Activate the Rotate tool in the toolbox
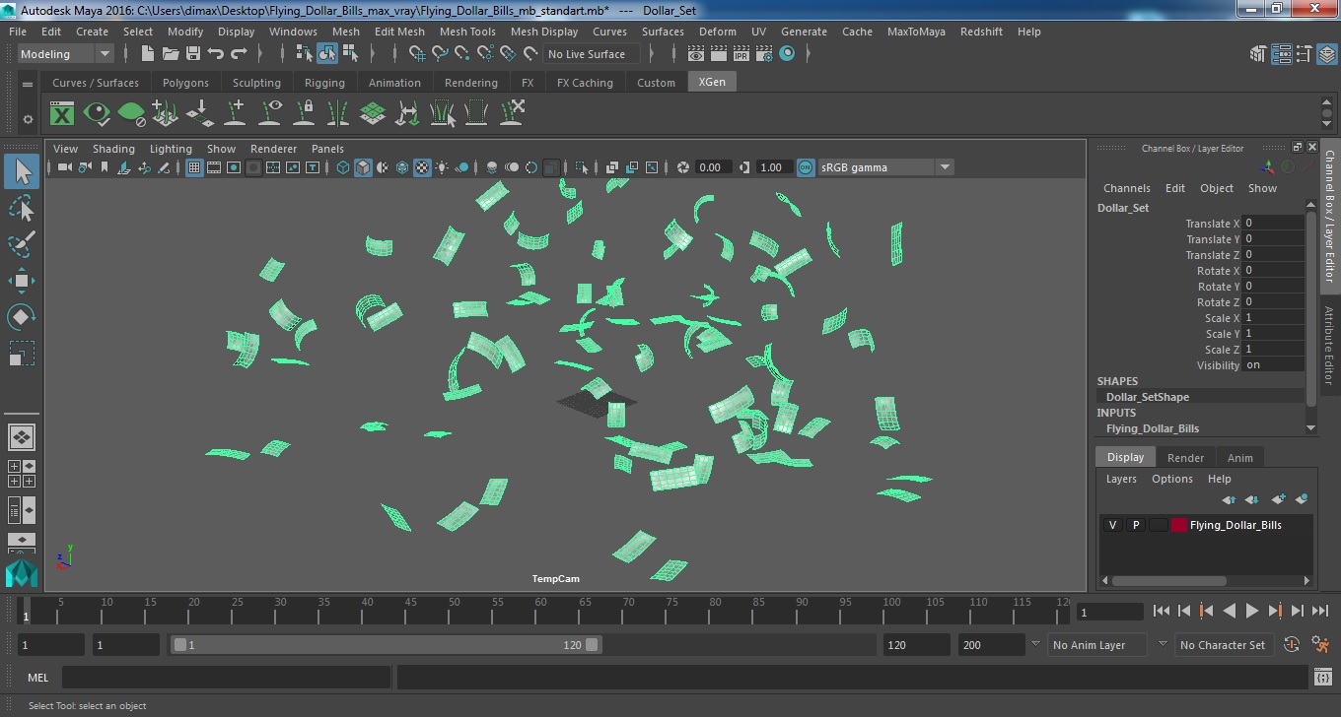Image resolution: width=1341 pixels, height=717 pixels. point(22,316)
